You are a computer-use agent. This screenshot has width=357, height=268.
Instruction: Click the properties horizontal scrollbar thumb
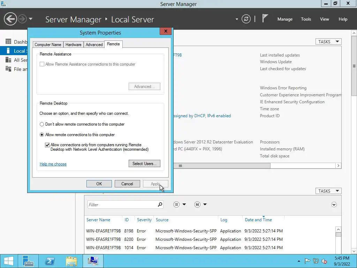222,166
